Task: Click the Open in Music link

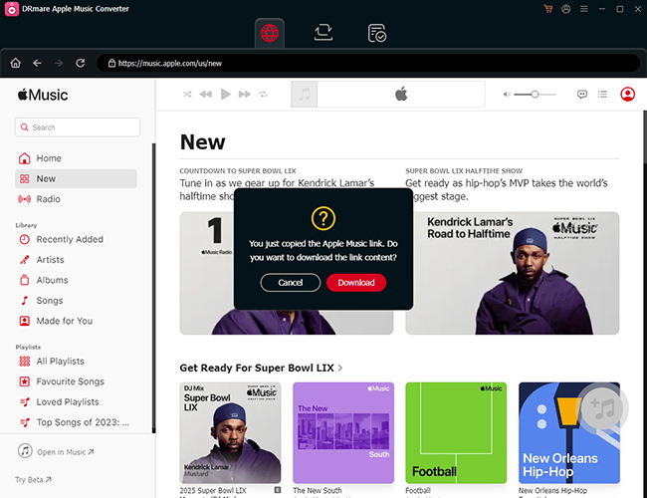Action: [x=56, y=451]
